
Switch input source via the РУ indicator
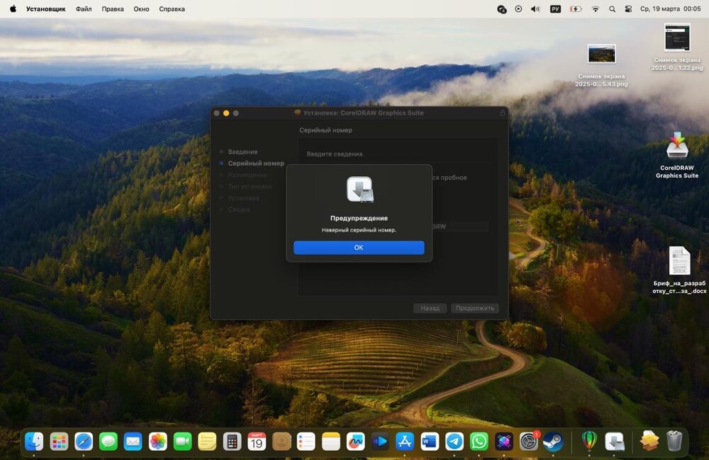[555, 8]
